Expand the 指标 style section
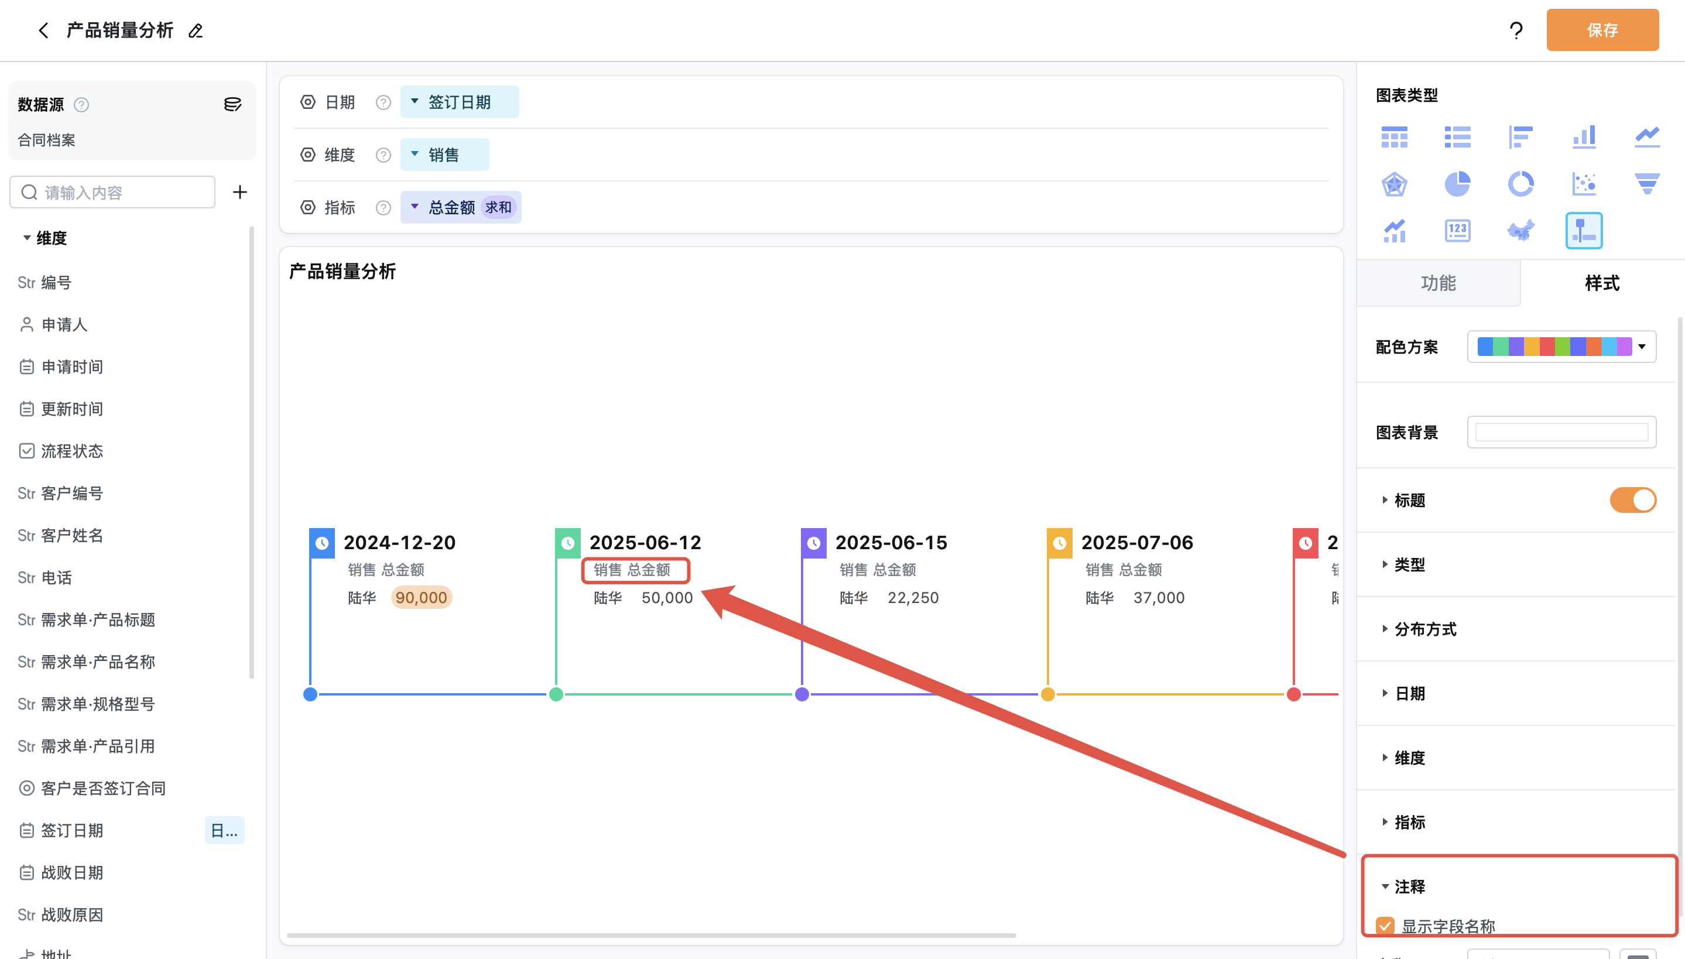 pos(1385,822)
